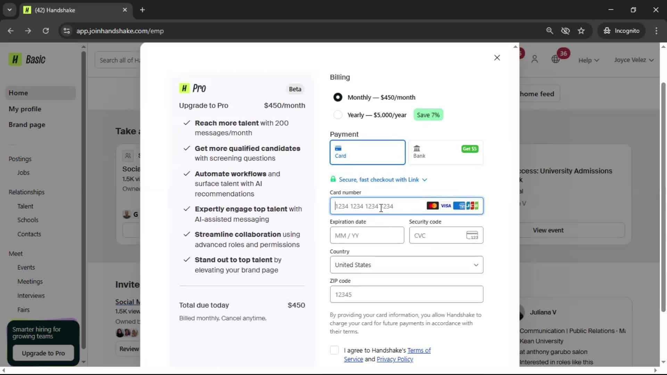Open Talent under Relationships
This screenshot has width=667, height=375.
(25, 206)
